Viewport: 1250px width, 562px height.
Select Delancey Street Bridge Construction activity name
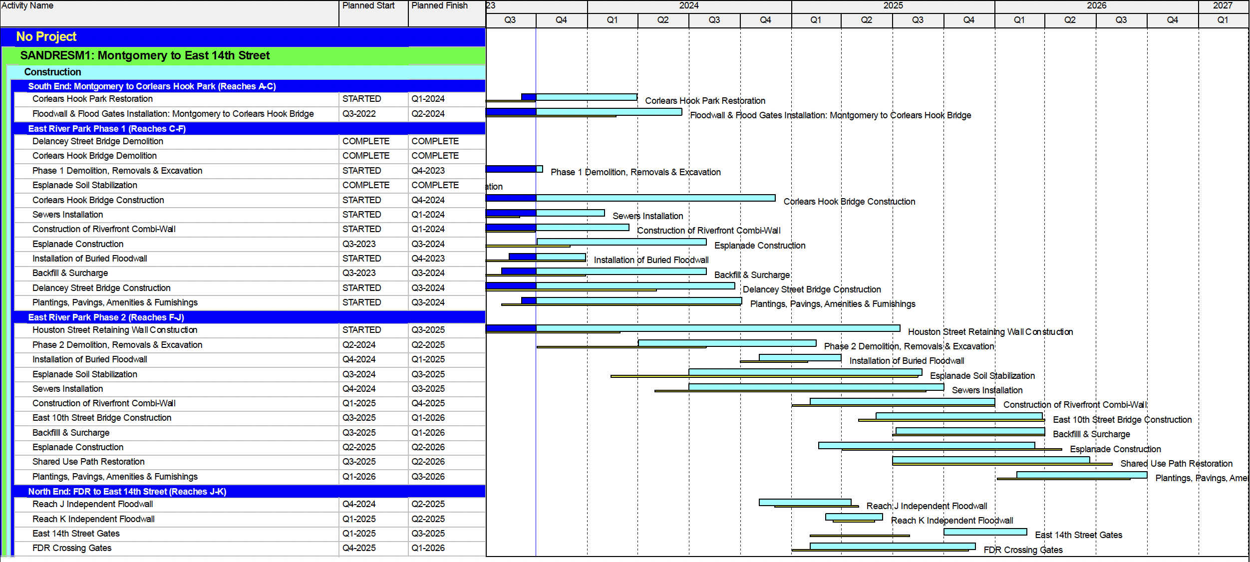(x=101, y=288)
